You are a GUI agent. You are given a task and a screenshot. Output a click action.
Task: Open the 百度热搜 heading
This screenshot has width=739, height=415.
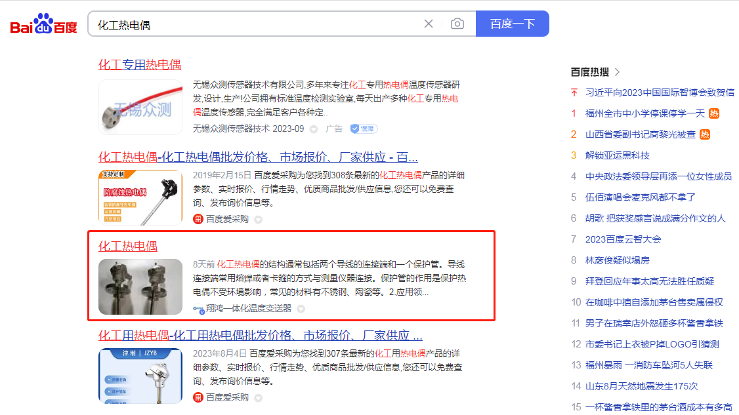(589, 72)
